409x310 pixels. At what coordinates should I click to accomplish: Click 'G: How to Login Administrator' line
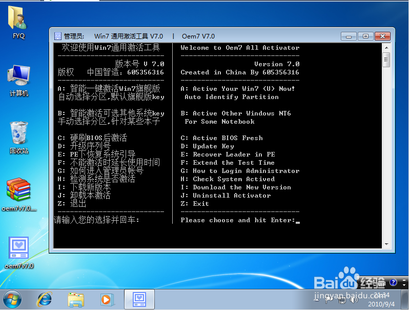(240, 171)
